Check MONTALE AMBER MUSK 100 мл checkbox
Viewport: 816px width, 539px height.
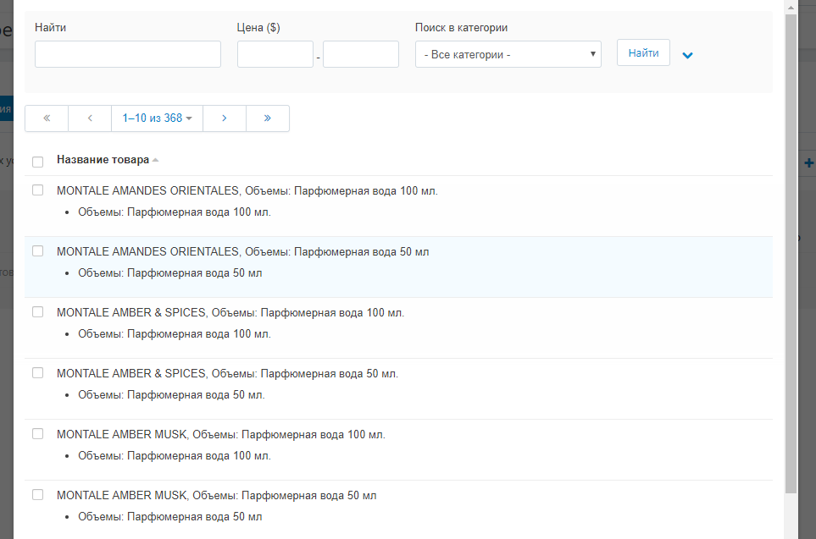[37, 433]
